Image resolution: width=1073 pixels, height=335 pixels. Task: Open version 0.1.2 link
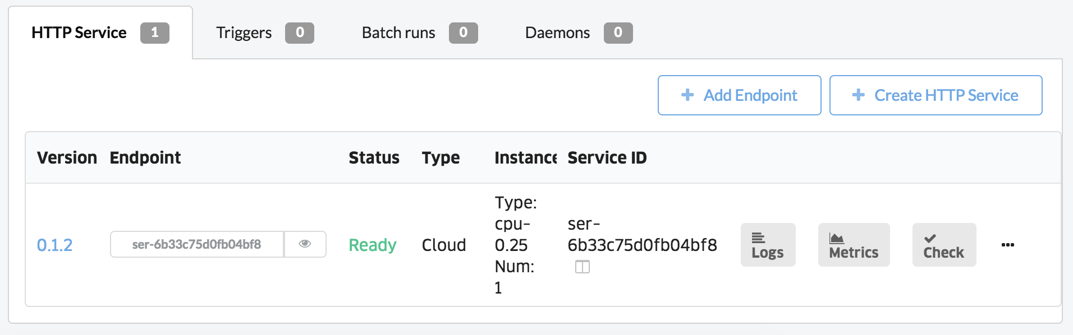coord(54,245)
